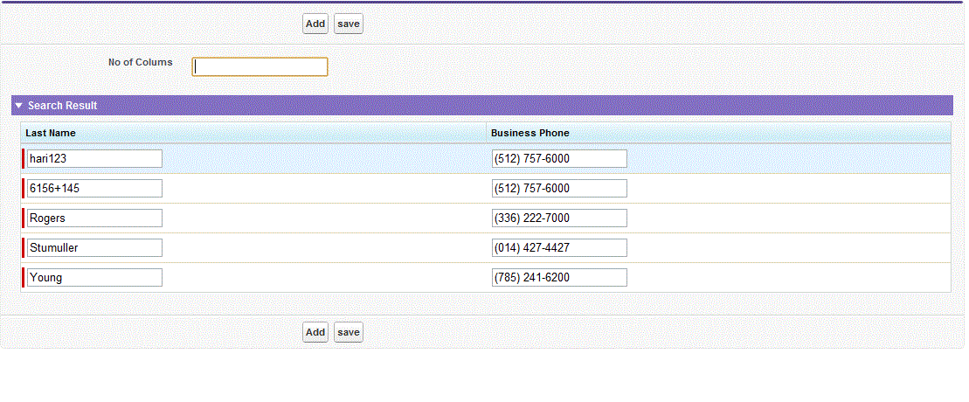Edit the Young last name field
The height and width of the screenshot is (402, 969).
pos(94,278)
